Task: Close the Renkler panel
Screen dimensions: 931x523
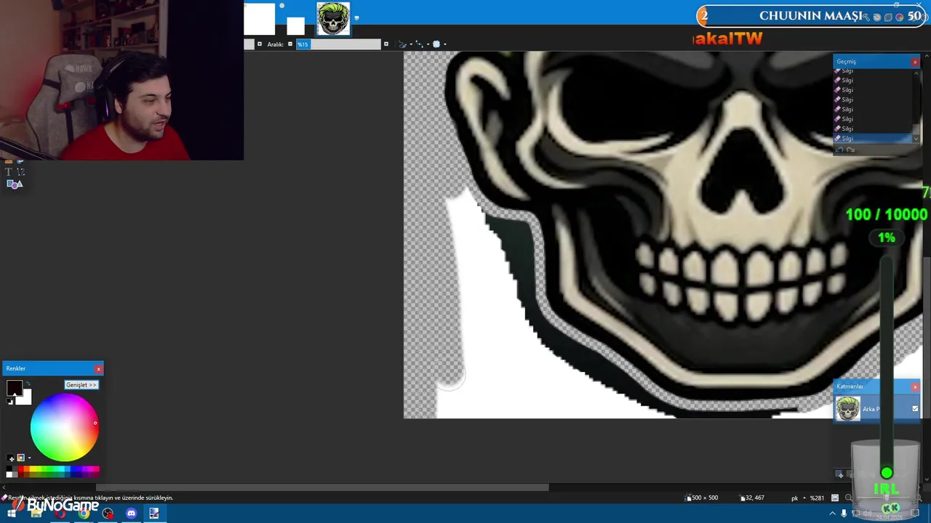Action: (x=98, y=369)
